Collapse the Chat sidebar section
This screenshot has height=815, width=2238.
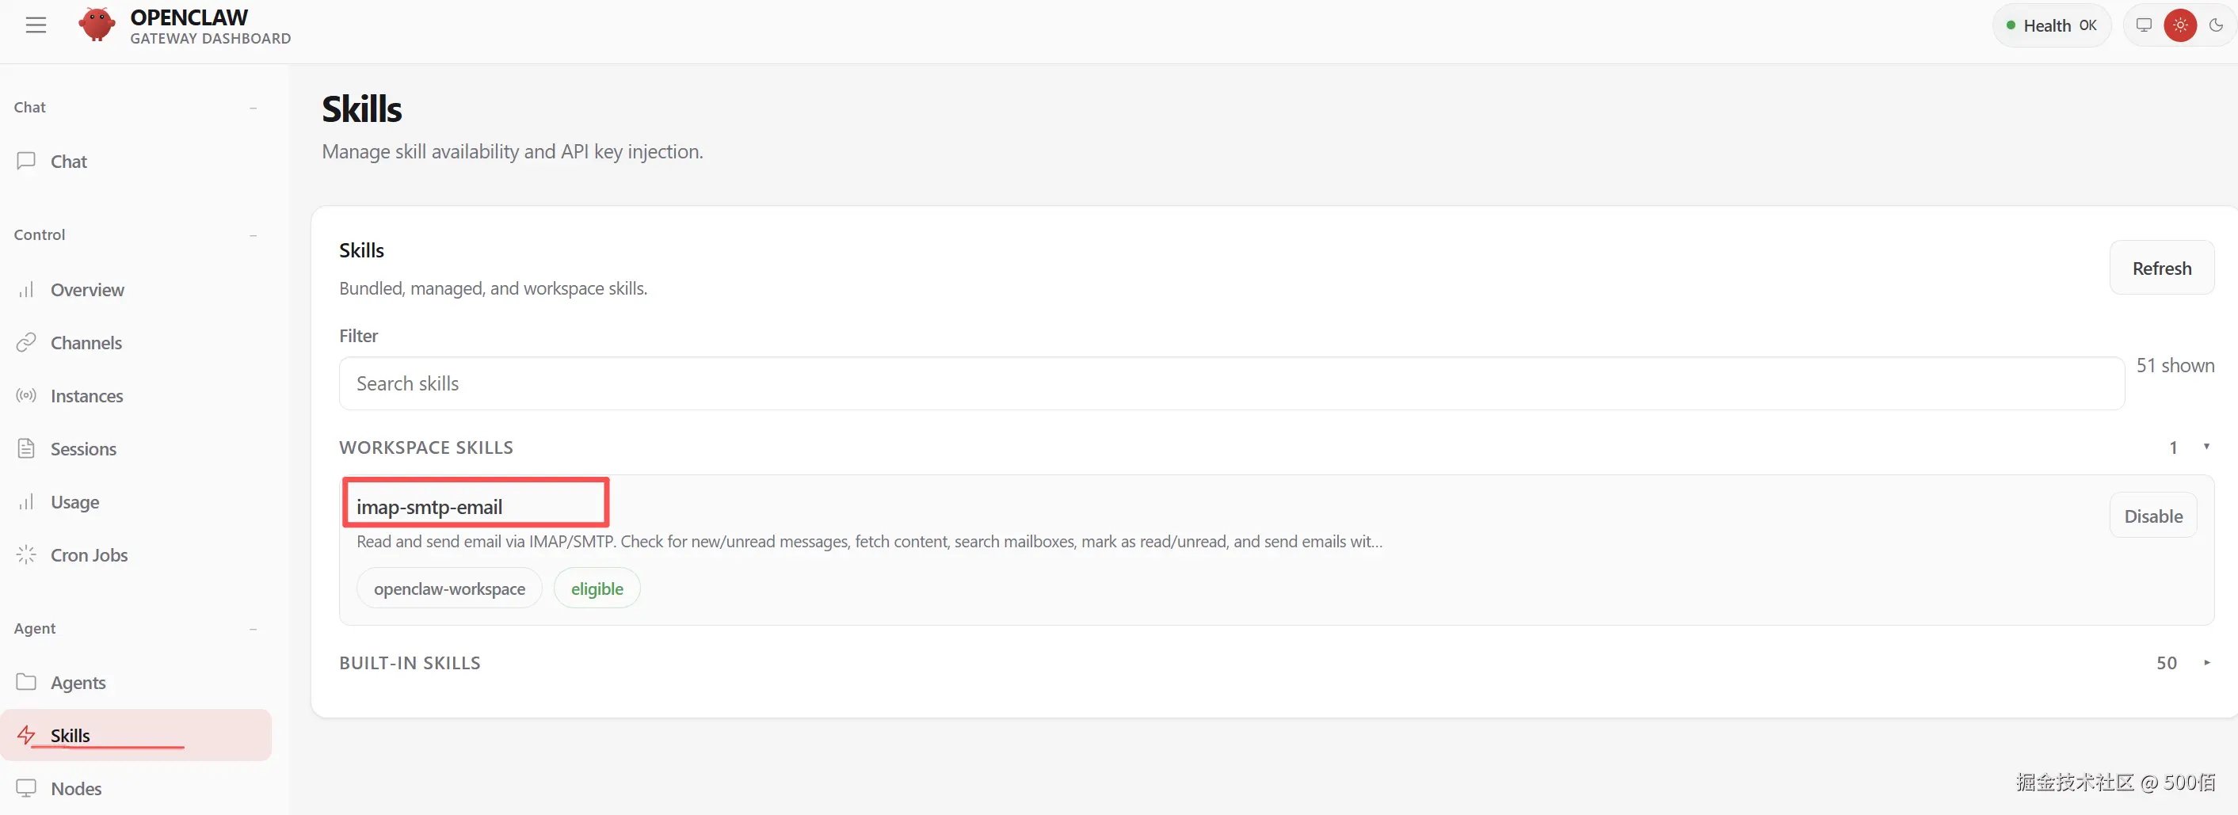click(x=253, y=108)
